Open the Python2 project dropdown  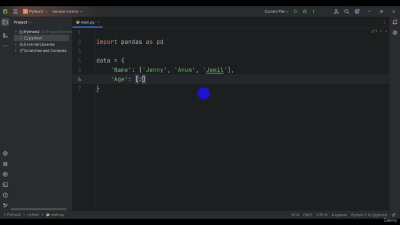pyautogui.click(x=35, y=11)
